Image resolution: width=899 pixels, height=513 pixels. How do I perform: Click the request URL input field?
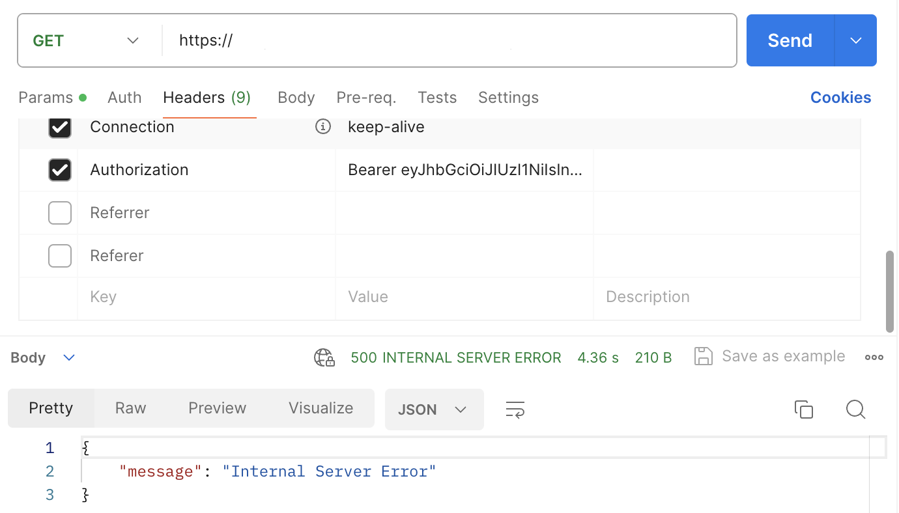click(448, 40)
